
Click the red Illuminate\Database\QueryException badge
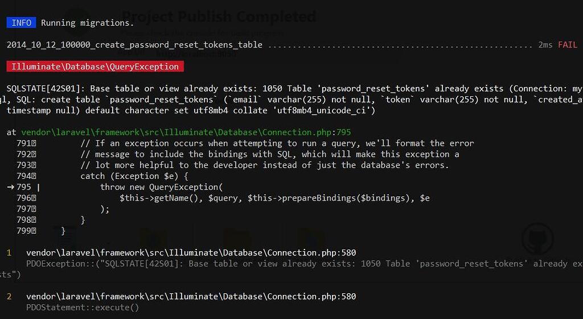click(95, 67)
